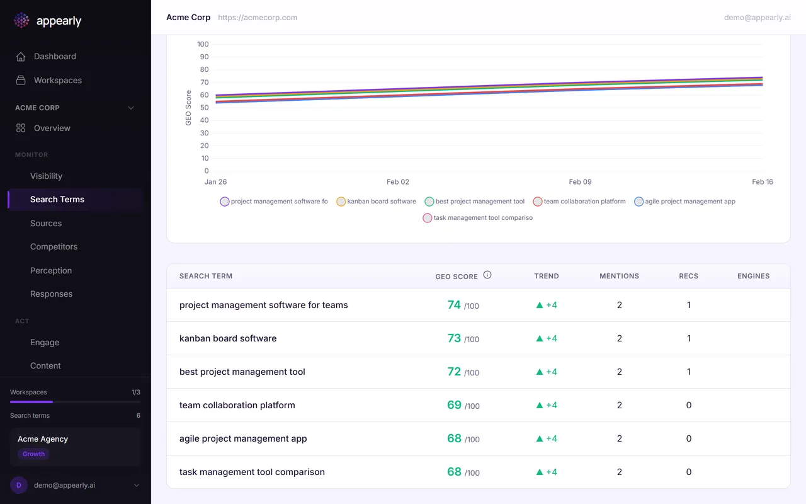The height and width of the screenshot is (504, 806).
Task: Open the Competitors section
Action: [x=54, y=246]
